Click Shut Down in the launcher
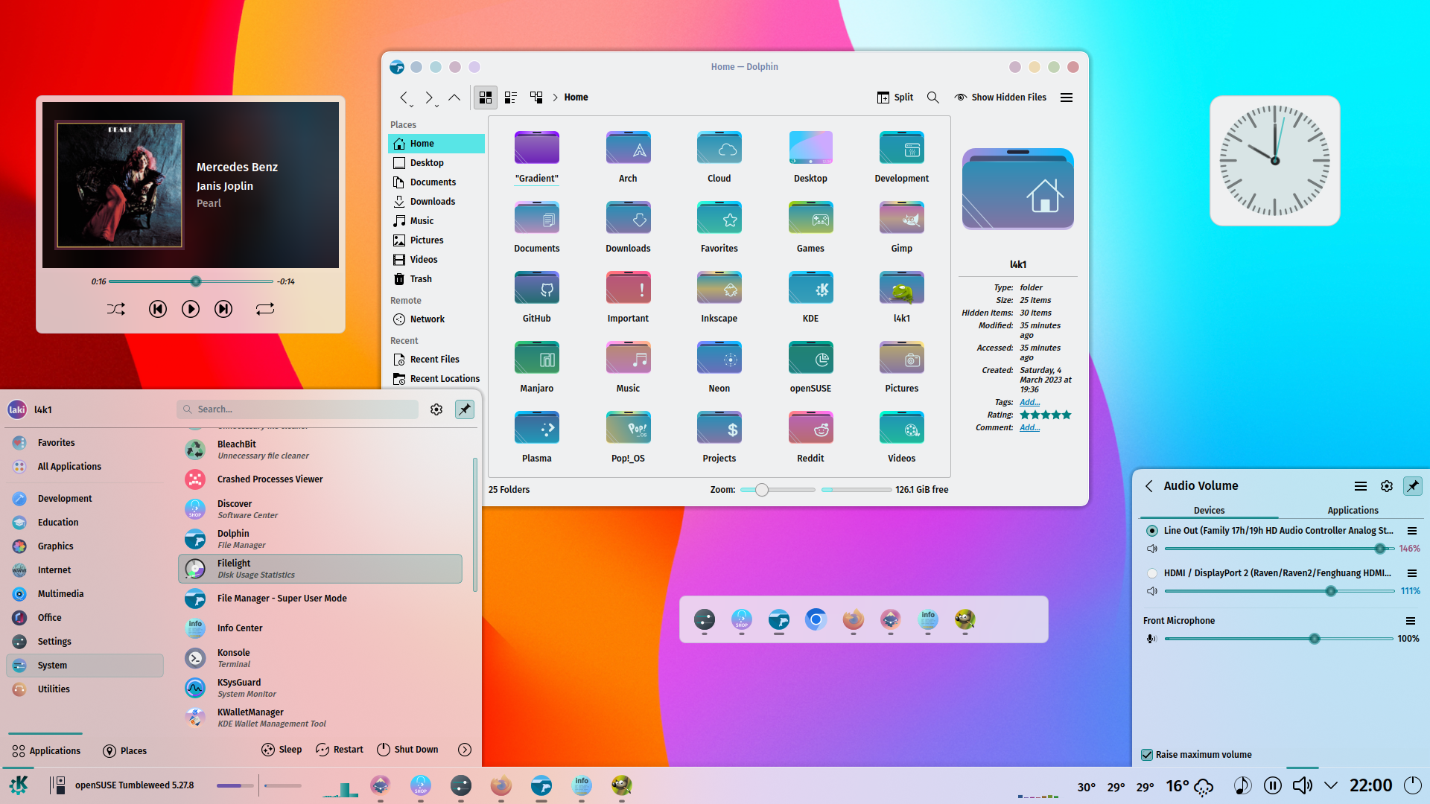 coord(407,750)
